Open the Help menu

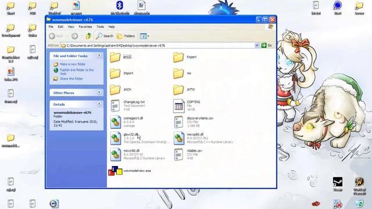pos(112,27)
